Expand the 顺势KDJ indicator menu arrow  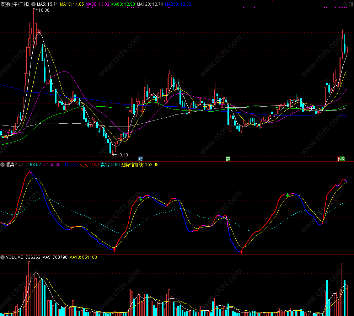(x=2, y=165)
